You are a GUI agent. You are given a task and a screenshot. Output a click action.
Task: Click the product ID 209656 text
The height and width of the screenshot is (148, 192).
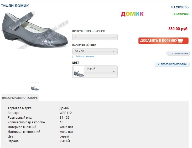(x=180, y=7)
